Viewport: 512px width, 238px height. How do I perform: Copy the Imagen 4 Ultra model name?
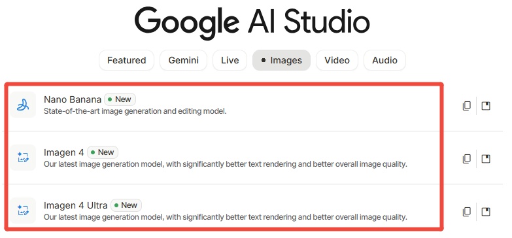[x=467, y=212]
